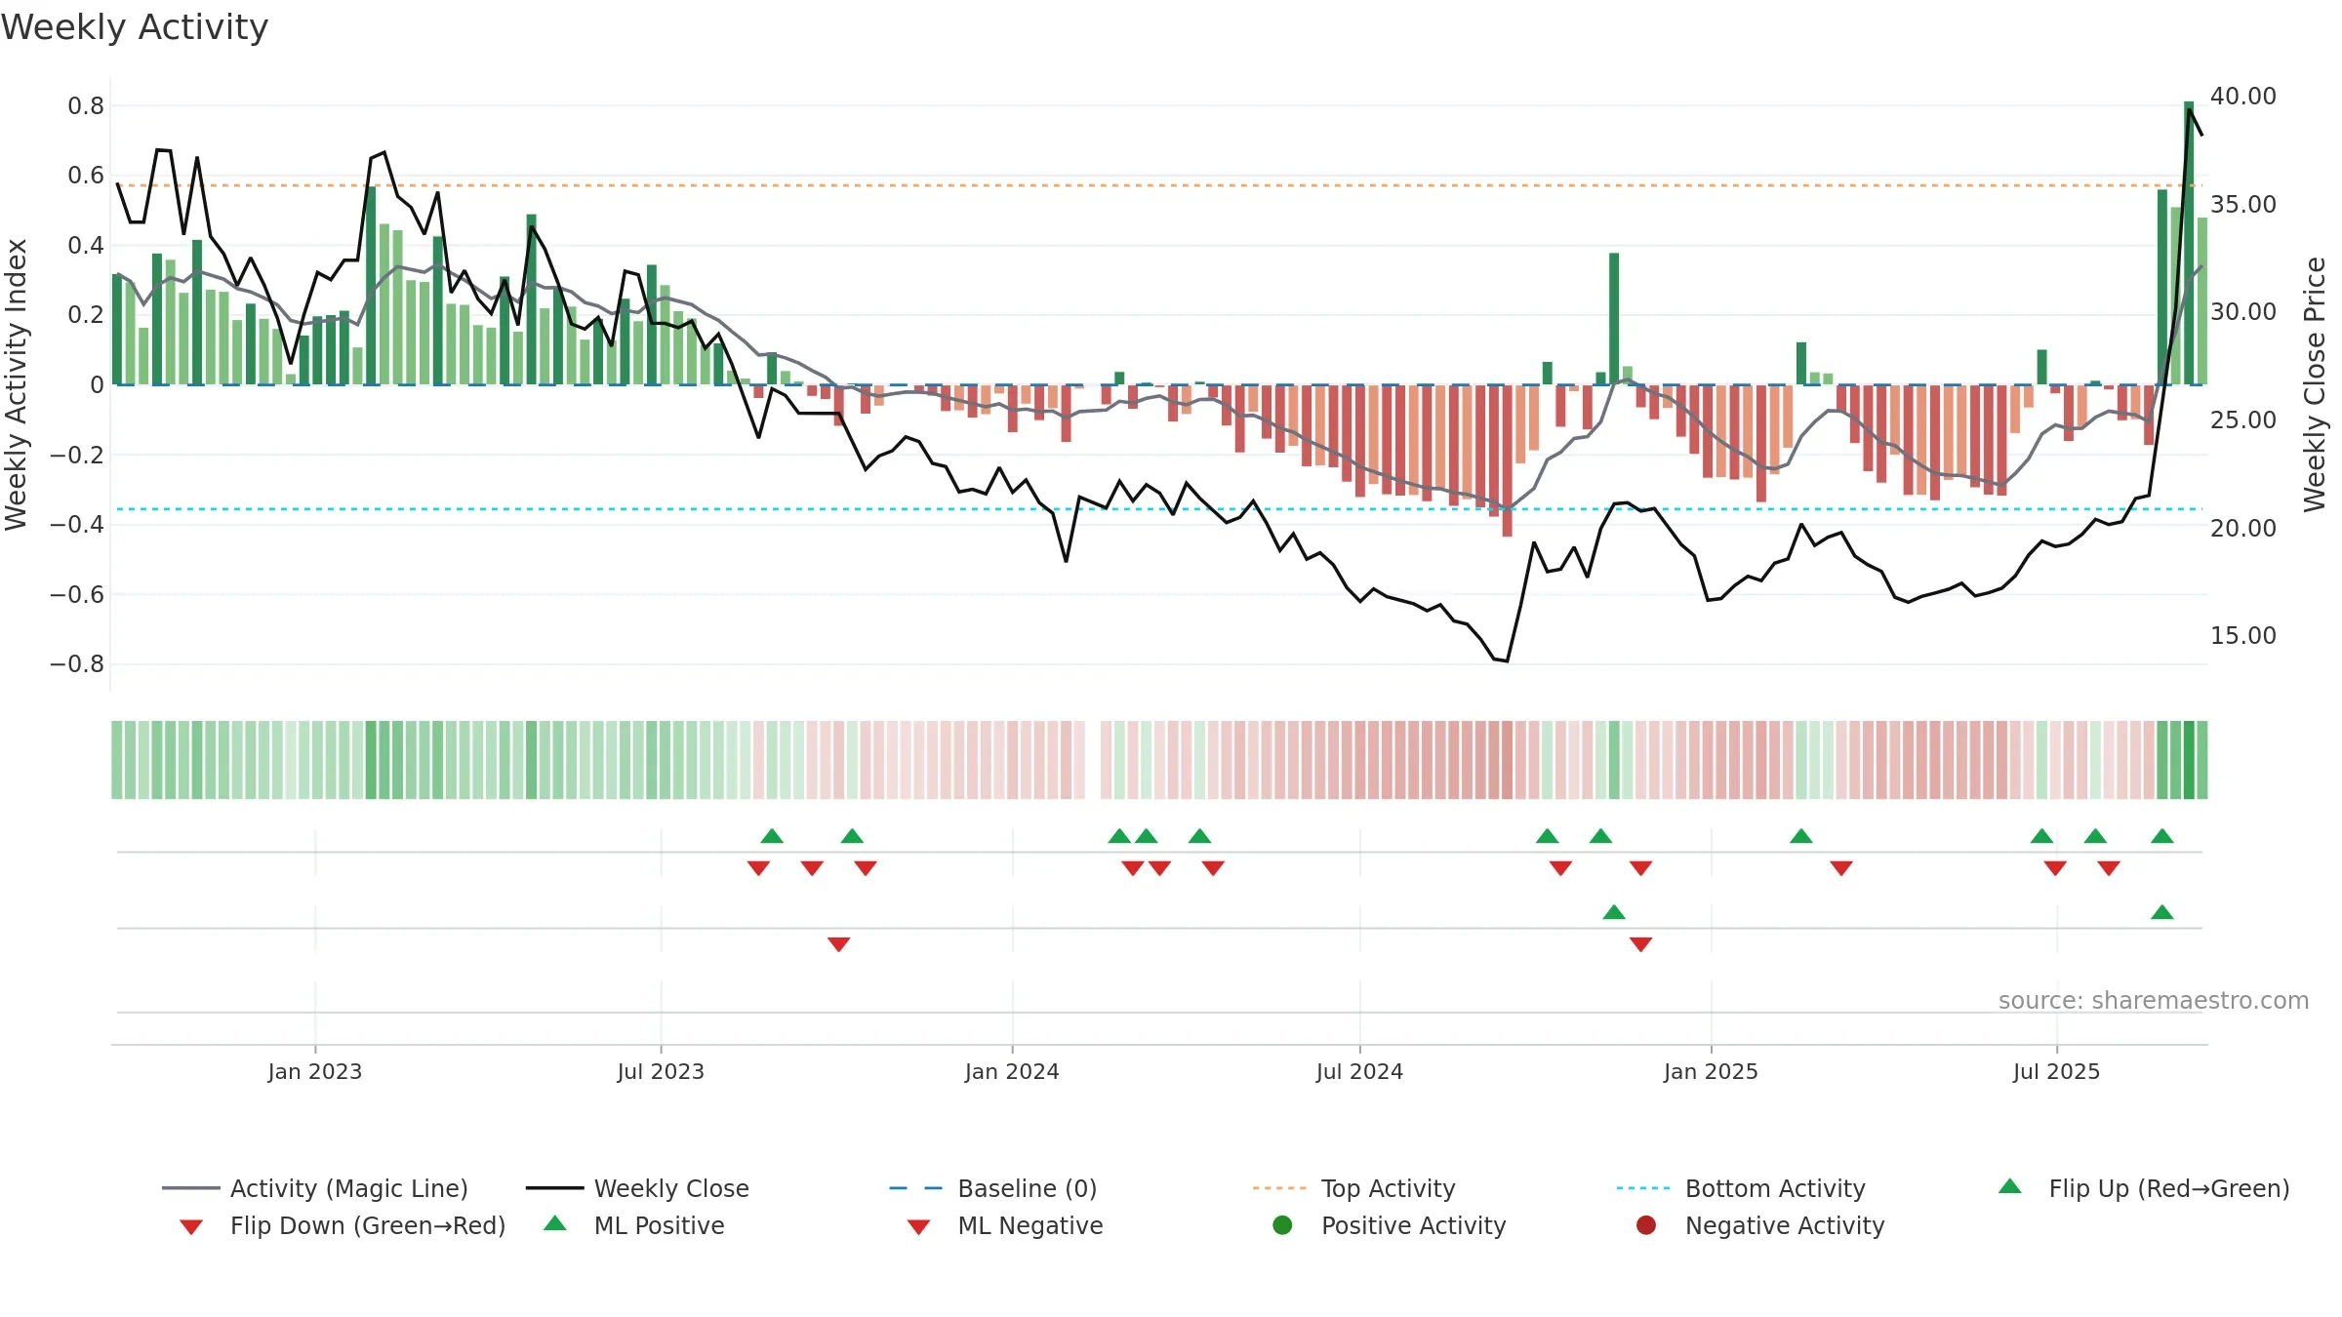Click Negative Activity red circle legend
The height and width of the screenshot is (1317, 2342).
1646,1225
